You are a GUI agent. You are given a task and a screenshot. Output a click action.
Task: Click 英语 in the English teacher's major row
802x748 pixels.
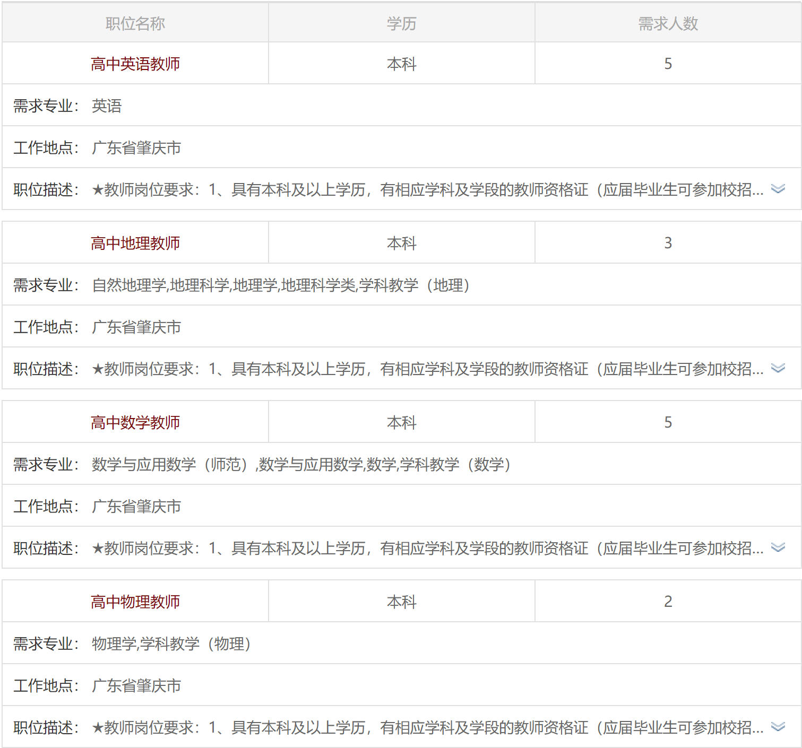click(x=107, y=106)
